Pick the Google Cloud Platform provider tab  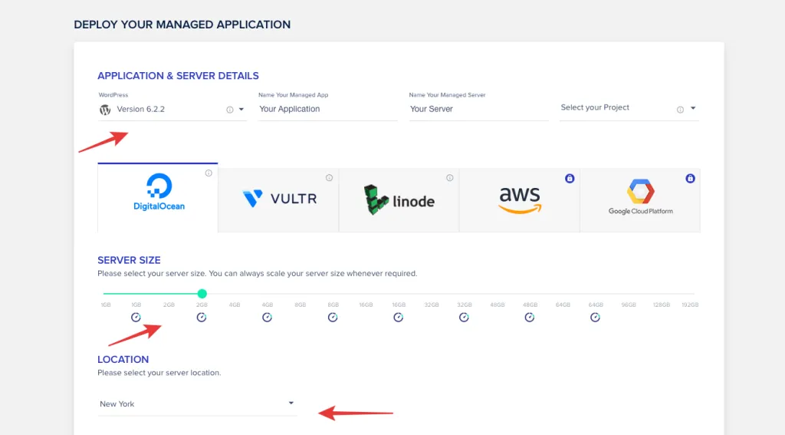tap(640, 199)
